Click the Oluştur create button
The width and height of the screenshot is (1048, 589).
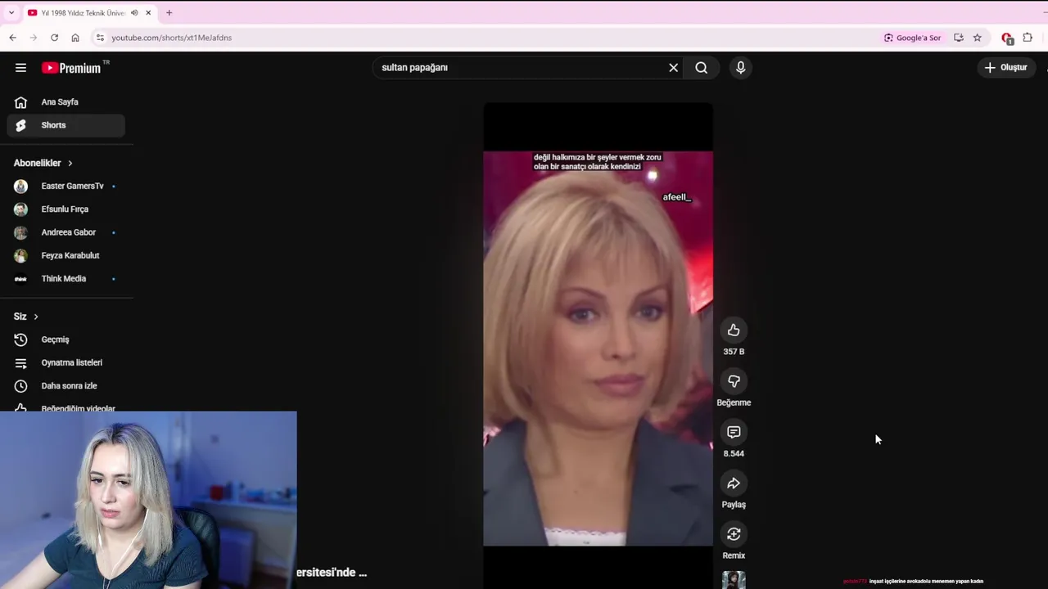tap(1006, 68)
